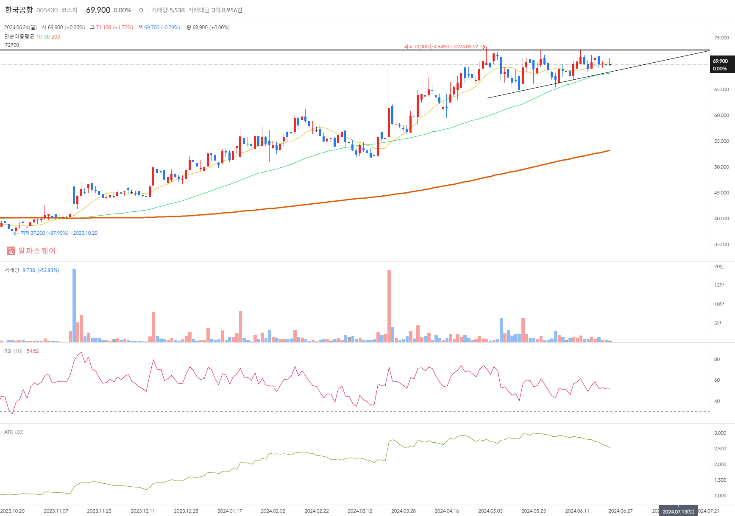
Task: Open the RSI (10) indicator label
Action: pos(13,351)
